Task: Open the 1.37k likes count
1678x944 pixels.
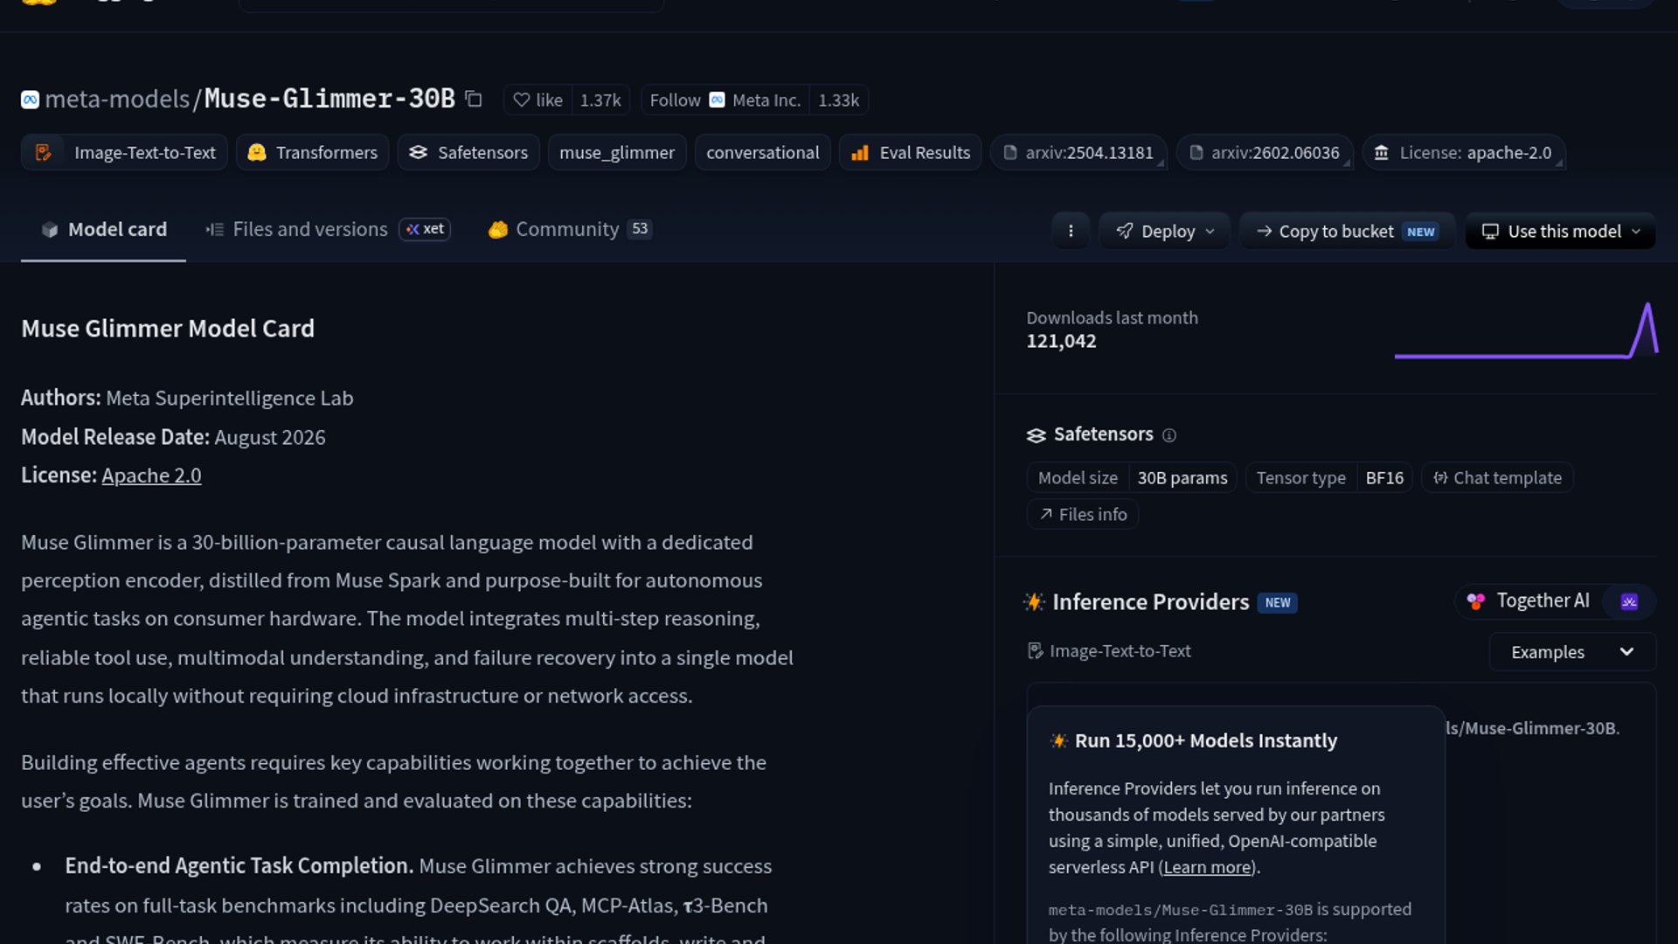Action: pyautogui.click(x=600, y=100)
